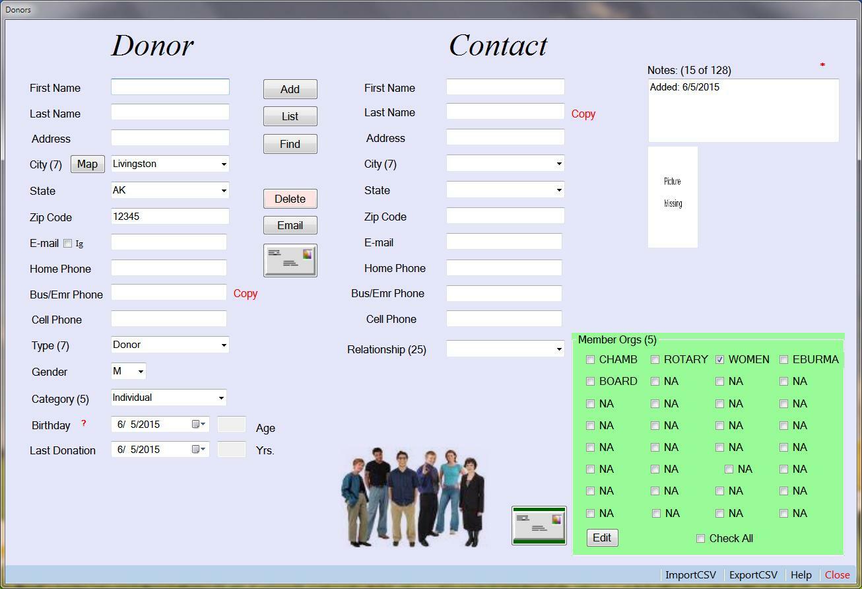
Task: Check the CHAMB member org checkbox
Action: coord(591,360)
